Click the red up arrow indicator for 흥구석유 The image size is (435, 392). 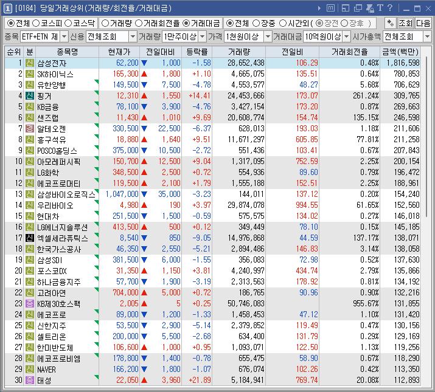(144, 139)
